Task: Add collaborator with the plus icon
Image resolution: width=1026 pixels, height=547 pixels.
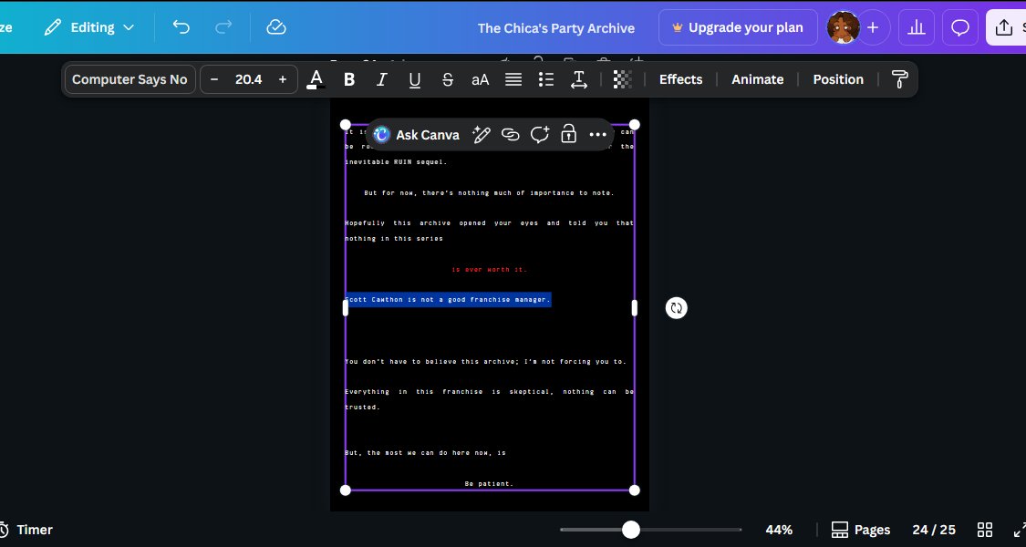Action: click(x=873, y=27)
